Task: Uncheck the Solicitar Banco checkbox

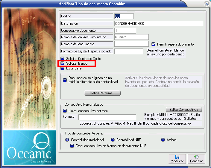Action: point(63,63)
